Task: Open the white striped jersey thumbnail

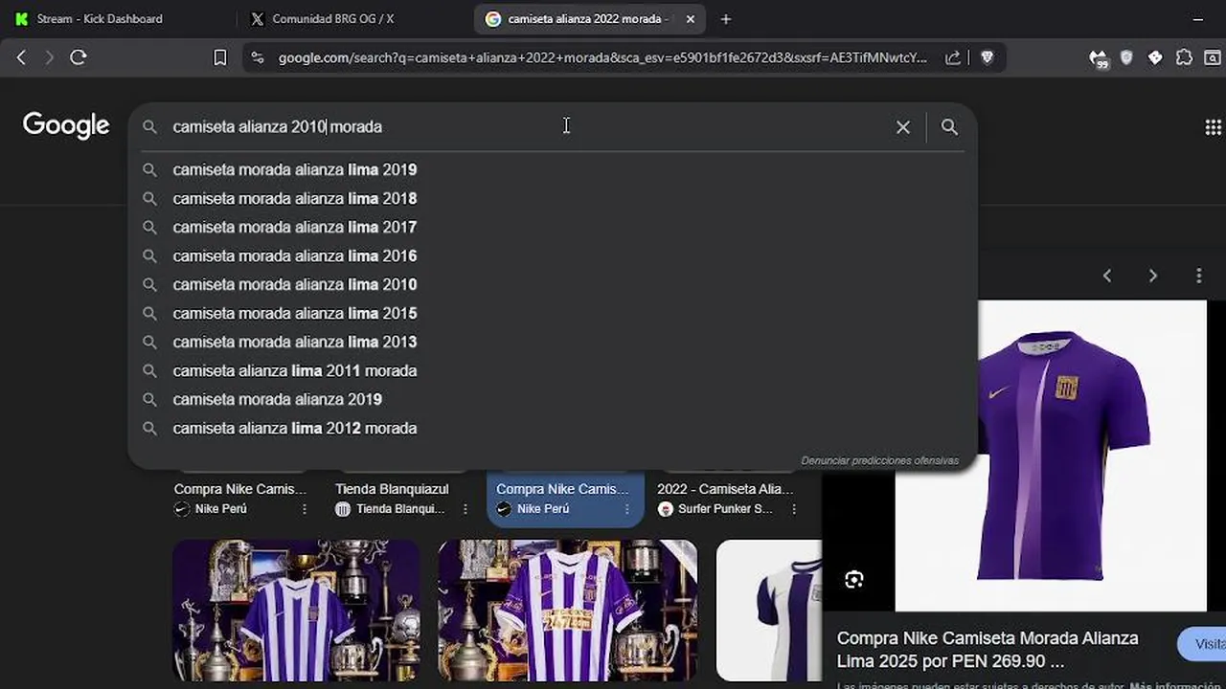Action: tap(768, 611)
